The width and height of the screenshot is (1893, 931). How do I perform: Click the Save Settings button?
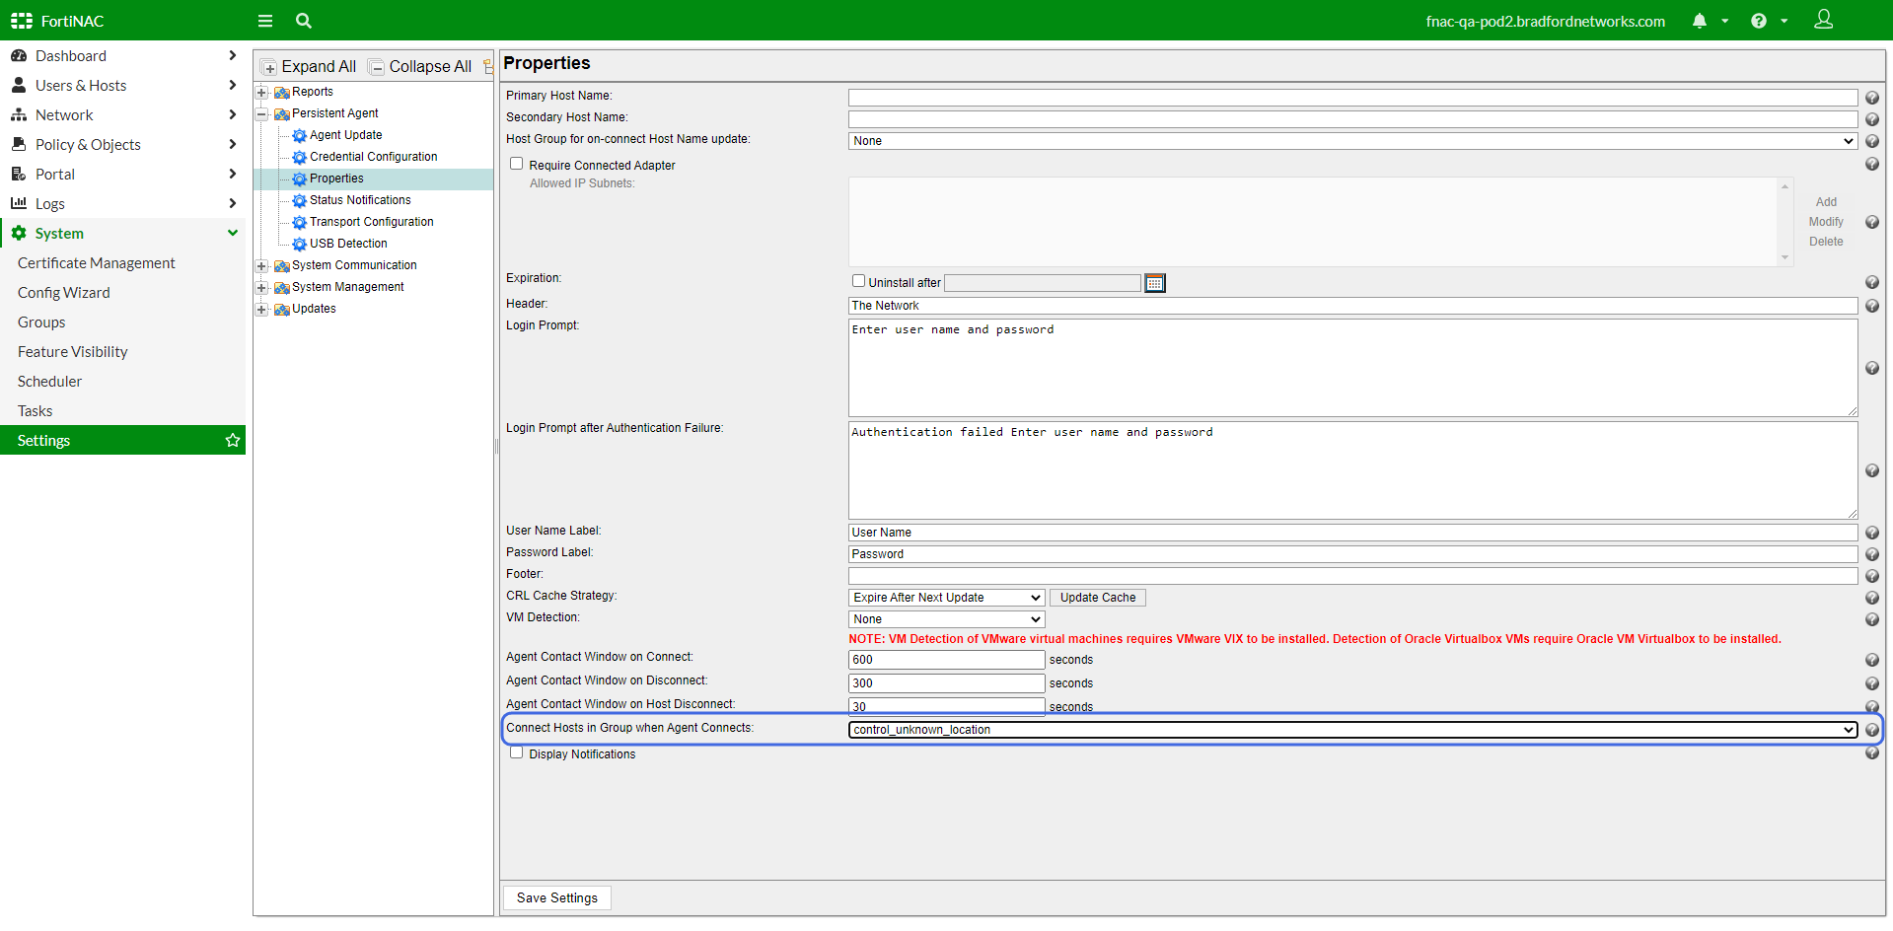[556, 897]
